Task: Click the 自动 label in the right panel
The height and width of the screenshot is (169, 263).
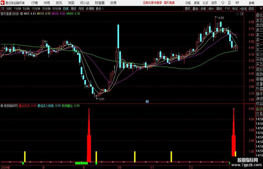Action: pyautogui.click(x=259, y=109)
